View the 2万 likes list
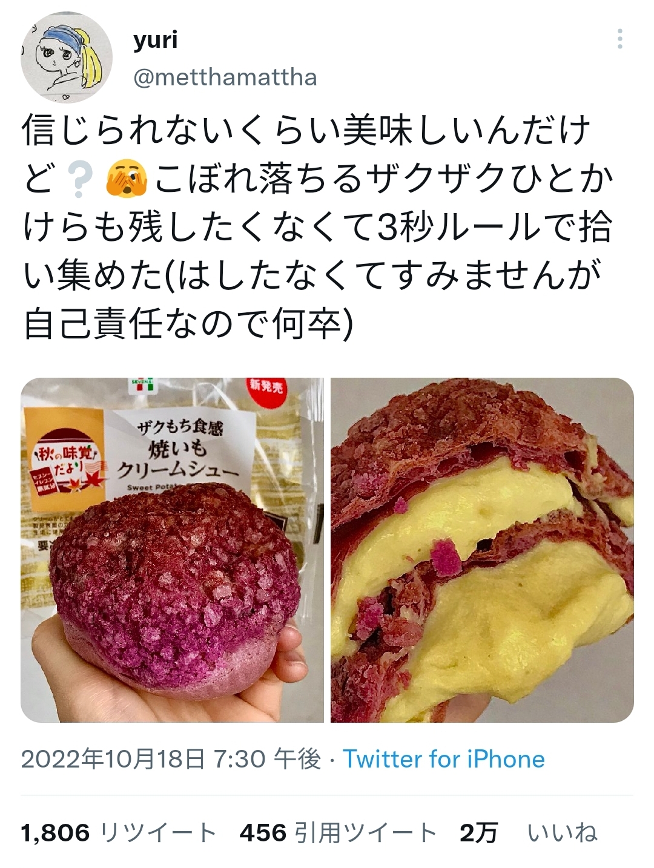The width and height of the screenshot is (654, 868). (x=529, y=833)
